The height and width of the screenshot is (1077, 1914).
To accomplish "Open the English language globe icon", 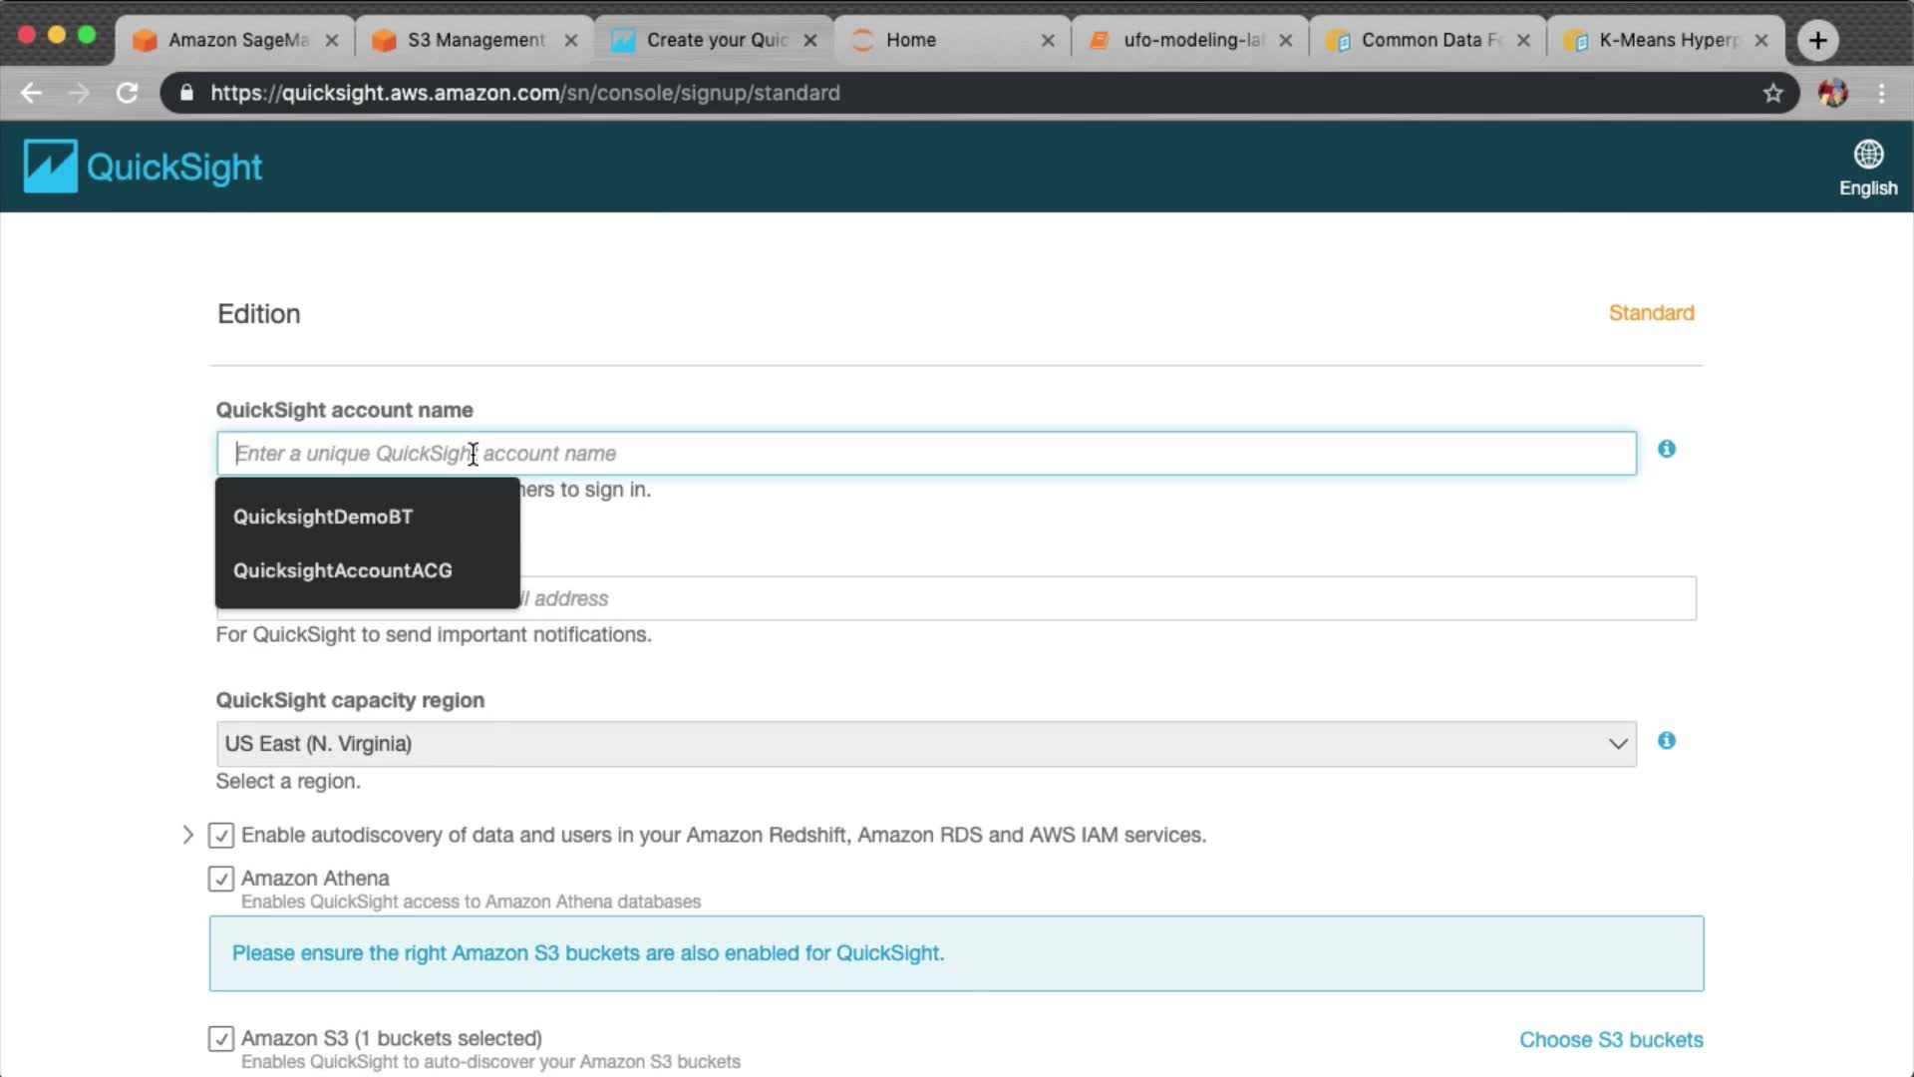I will coord(1867,156).
